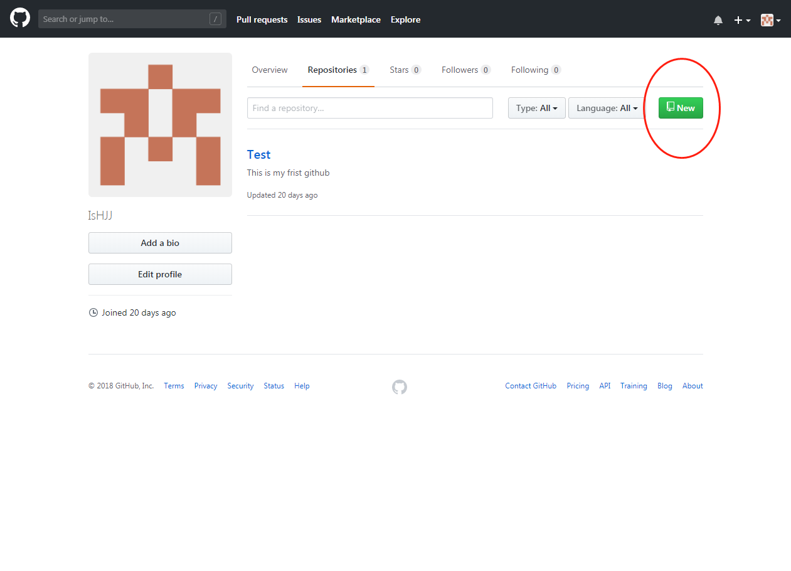
Task: Open the plus create-new dropdown
Action: (742, 20)
